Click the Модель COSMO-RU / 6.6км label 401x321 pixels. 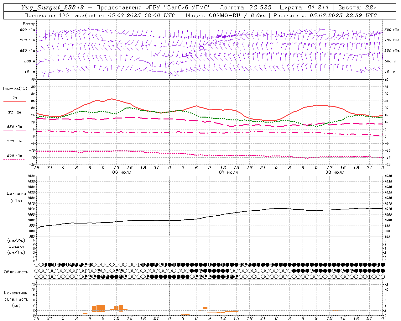coord(226,15)
